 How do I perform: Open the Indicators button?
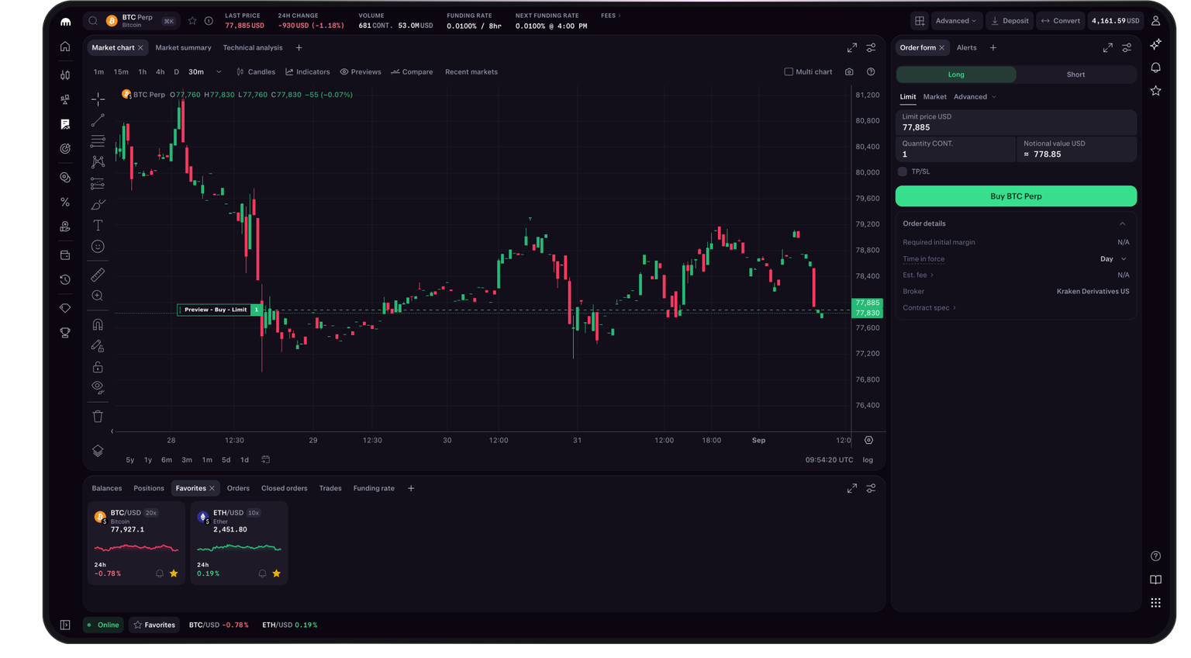308,72
